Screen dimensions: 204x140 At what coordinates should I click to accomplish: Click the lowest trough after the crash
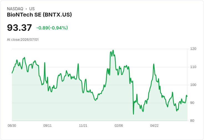(134, 114)
